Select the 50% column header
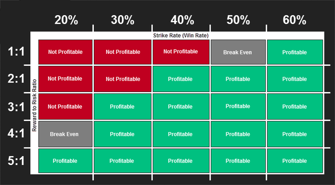 click(x=238, y=20)
